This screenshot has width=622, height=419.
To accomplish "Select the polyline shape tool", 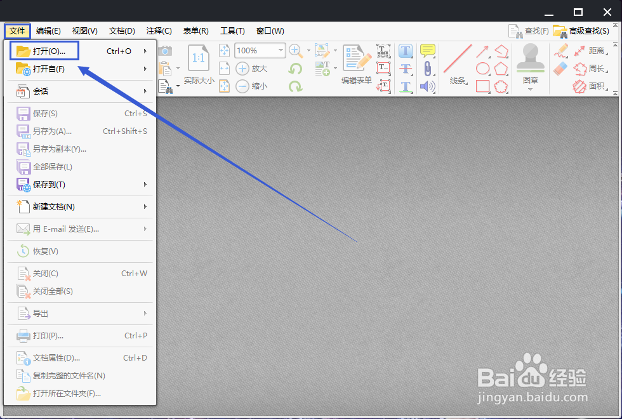I will click(x=501, y=51).
